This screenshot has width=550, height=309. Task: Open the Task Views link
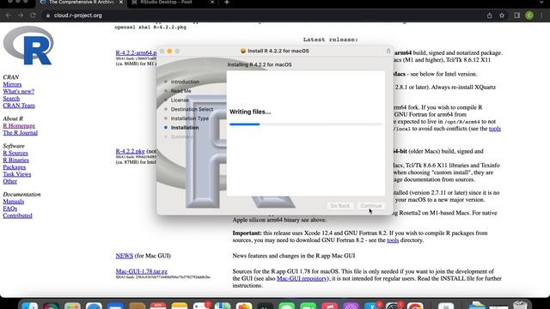[17, 174]
